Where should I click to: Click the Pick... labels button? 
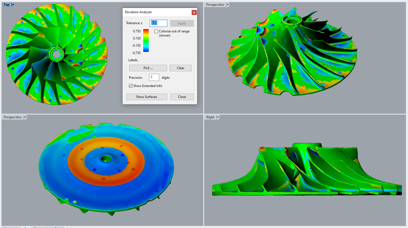(148, 68)
